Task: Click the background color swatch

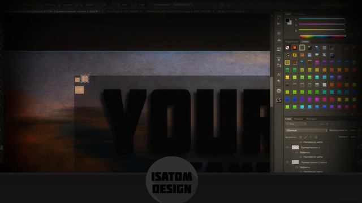Action: point(290,23)
